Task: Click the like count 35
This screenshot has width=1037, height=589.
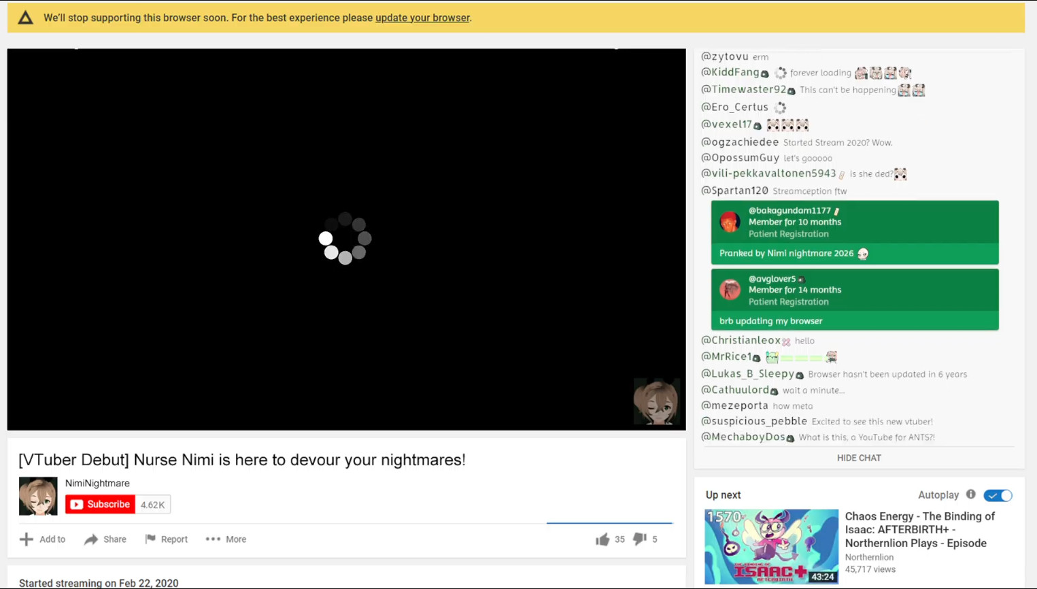Action: click(x=619, y=539)
